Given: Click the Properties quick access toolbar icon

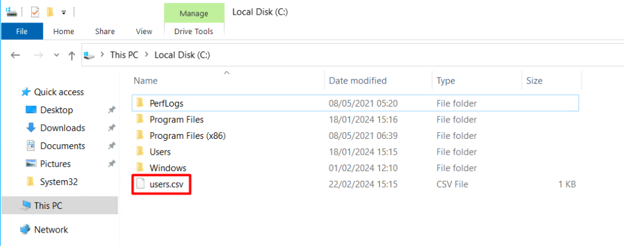Looking at the screenshot, I should click(x=35, y=12).
